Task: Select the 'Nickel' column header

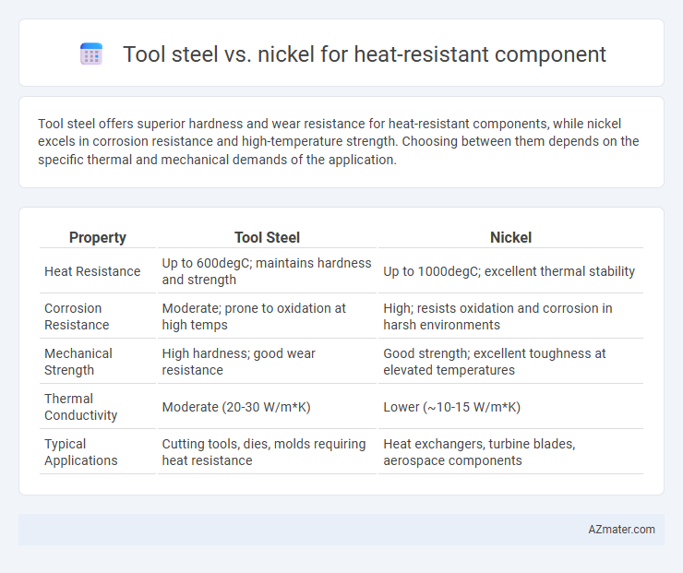Action: [510, 237]
